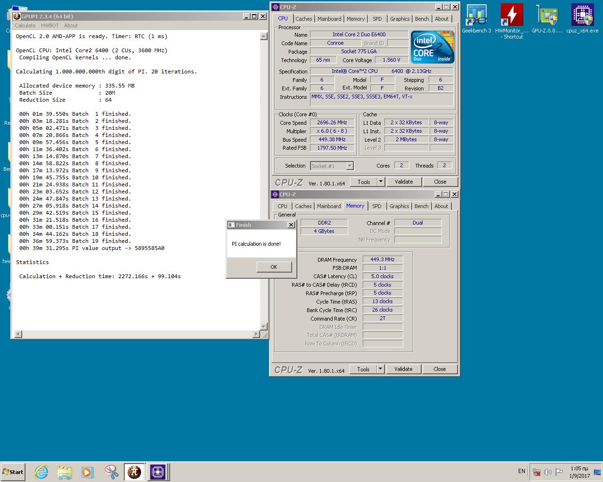The width and height of the screenshot is (603, 482).
Task: Open Windows Explorer from taskbar
Action: click(65, 472)
